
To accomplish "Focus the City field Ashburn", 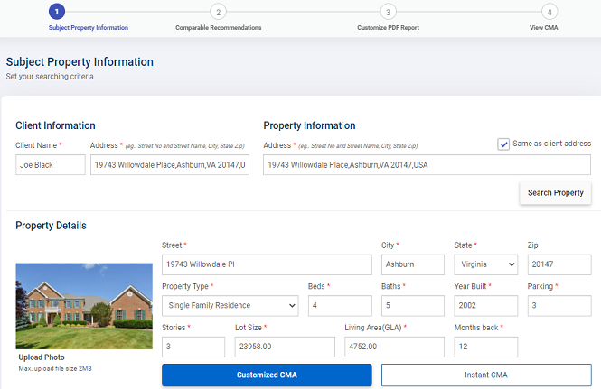I will click(413, 264).
